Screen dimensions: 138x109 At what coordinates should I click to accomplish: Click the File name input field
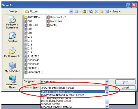73,82
